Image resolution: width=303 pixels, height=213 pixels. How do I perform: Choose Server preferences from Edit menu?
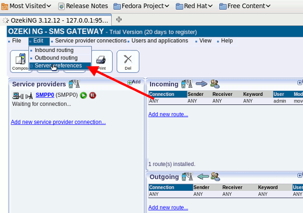pos(58,66)
